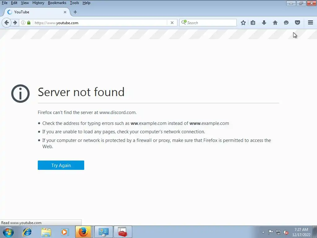317x238 pixels.
Task: Click the network tray icon
Action: pos(278,232)
